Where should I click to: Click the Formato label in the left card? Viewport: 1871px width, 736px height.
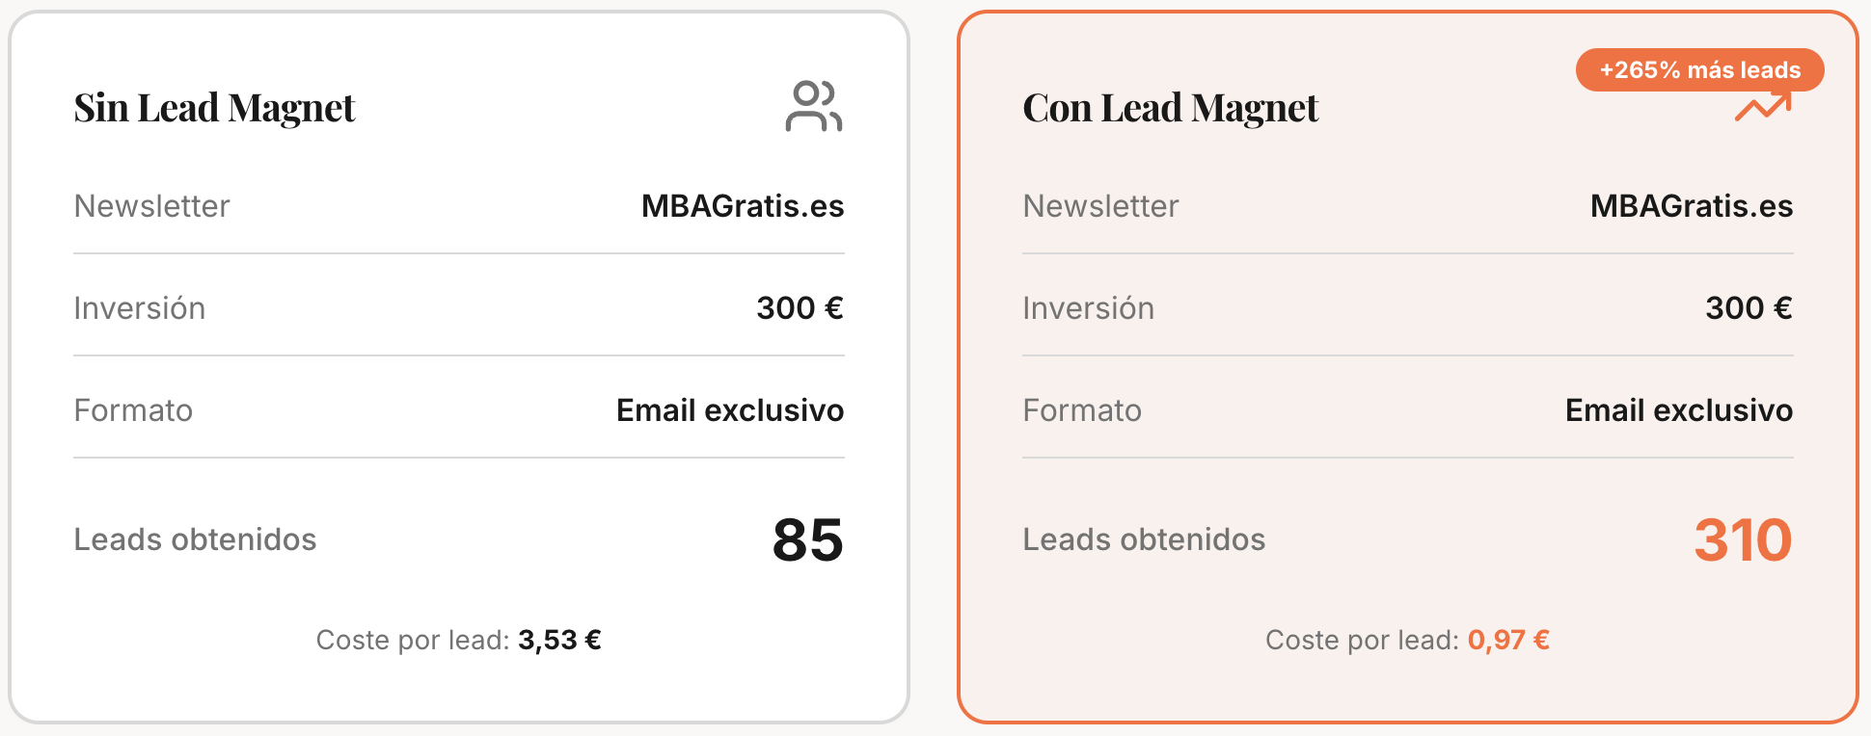tap(133, 410)
